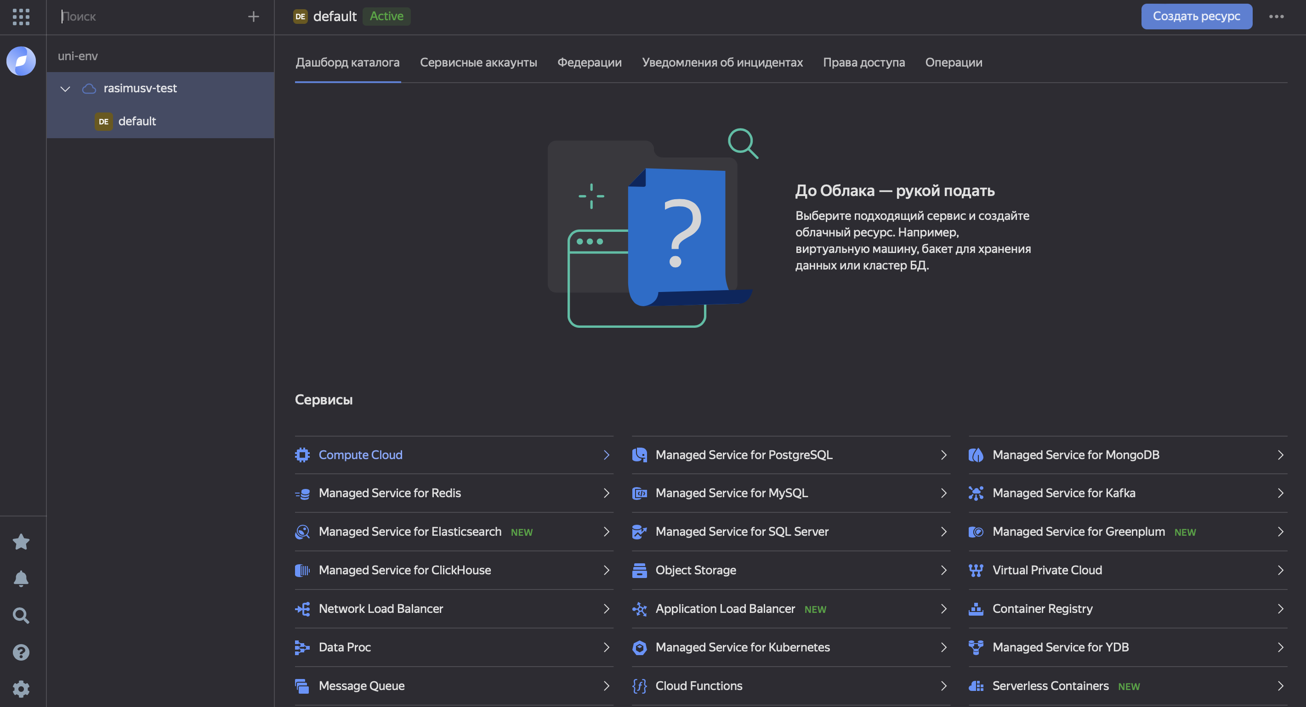Open the three-dot more options menu

(x=1276, y=17)
